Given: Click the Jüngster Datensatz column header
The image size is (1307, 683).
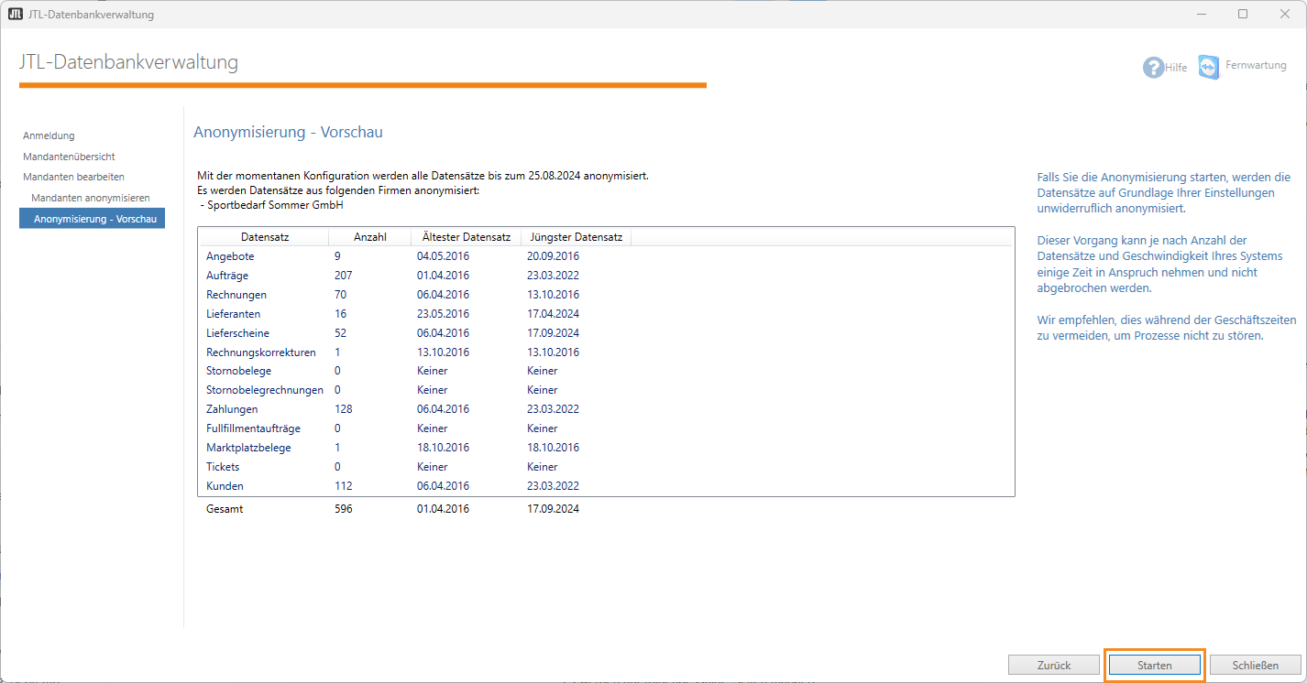Looking at the screenshot, I should 576,237.
